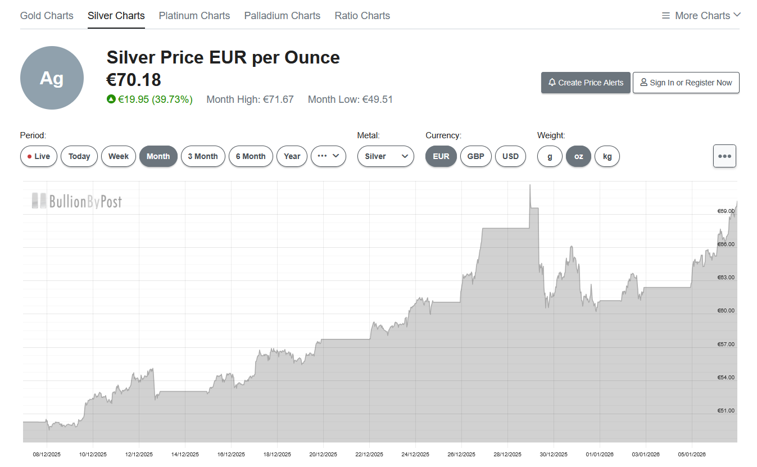Image resolution: width=757 pixels, height=467 pixels.
Task: Change currency to GBP
Action: 476,156
